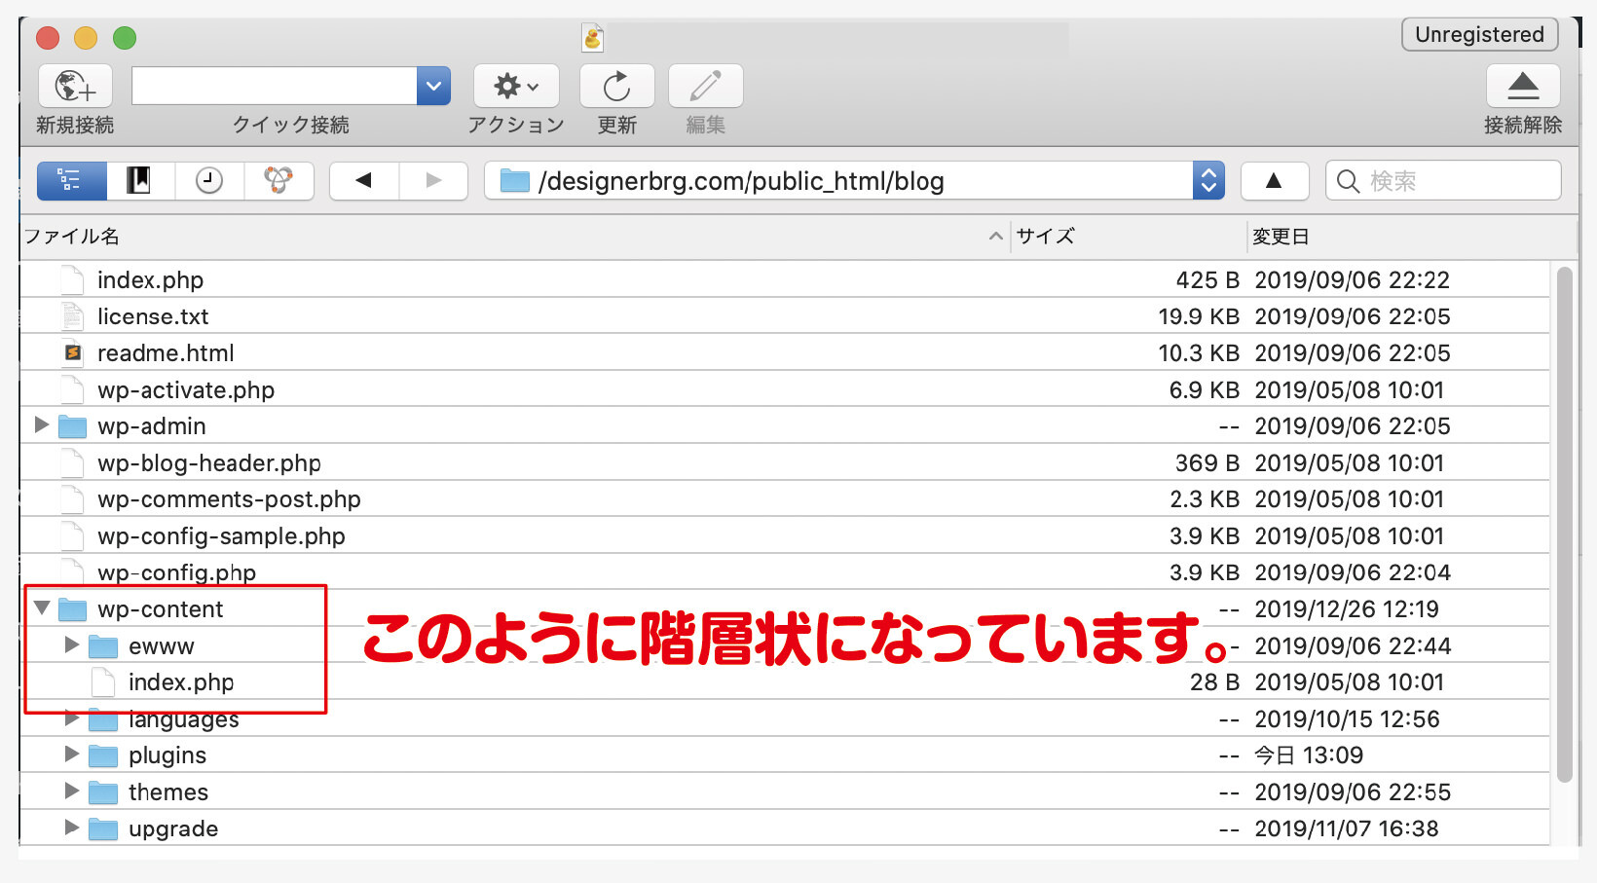This screenshot has height=883, width=1597.
Task: Go to the parent folder with up arrow
Action: (x=1273, y=181)
